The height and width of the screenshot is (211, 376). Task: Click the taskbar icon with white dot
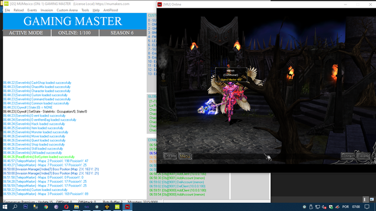pos(97,207)
